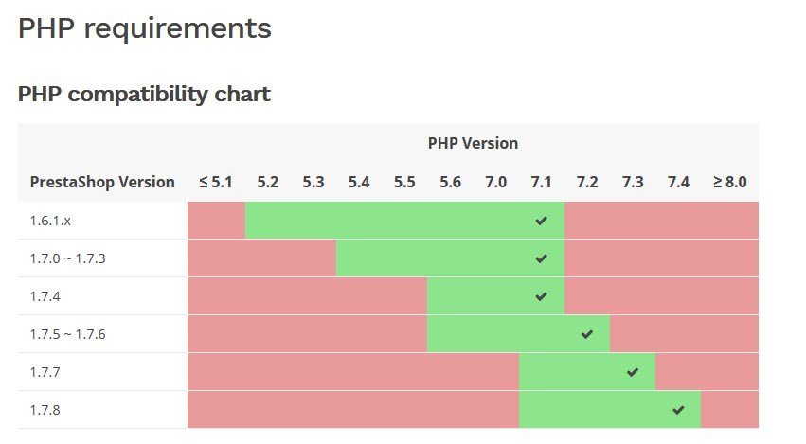Click the PHP Version header label
Image resolution: width=806 pixels, height=444 pixels.
click(x=473, y=144)
